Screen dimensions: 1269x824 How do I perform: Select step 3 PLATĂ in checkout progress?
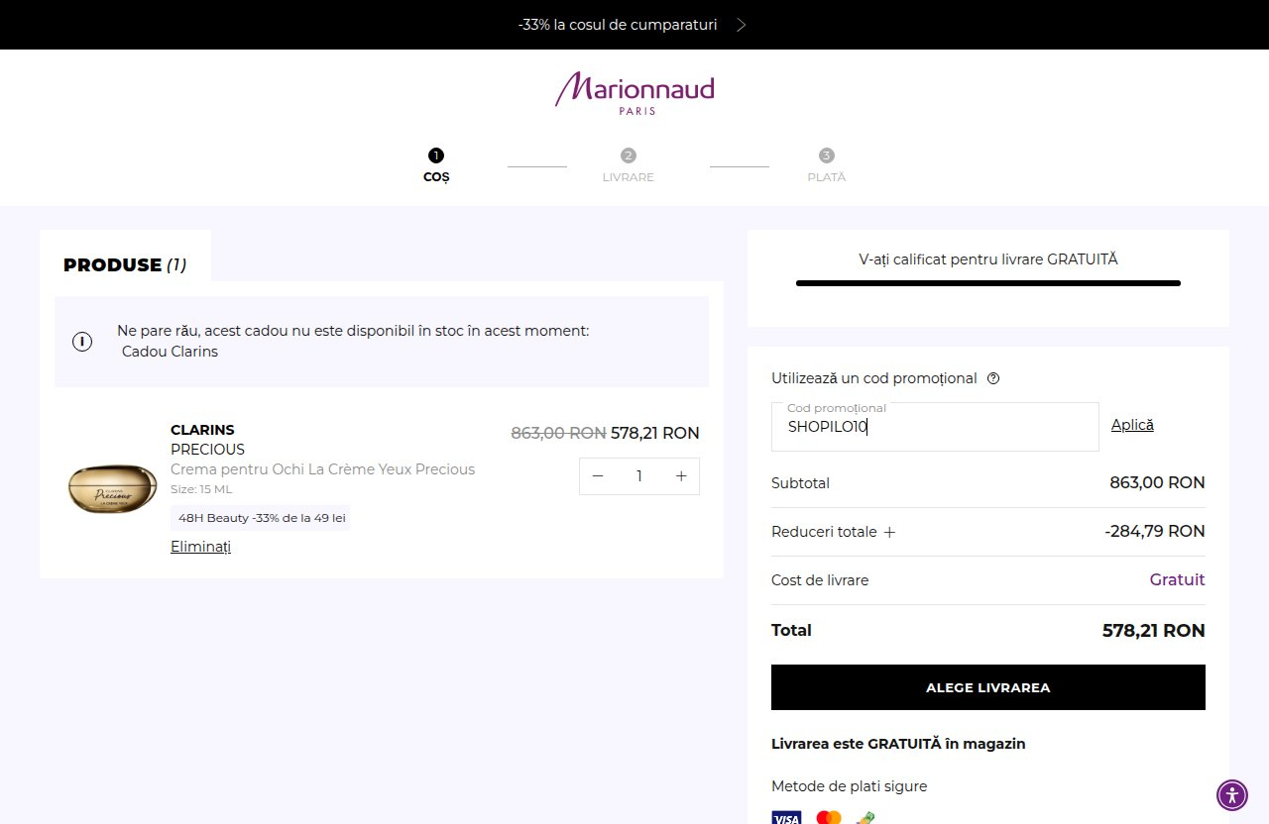(x=827, y=165)
